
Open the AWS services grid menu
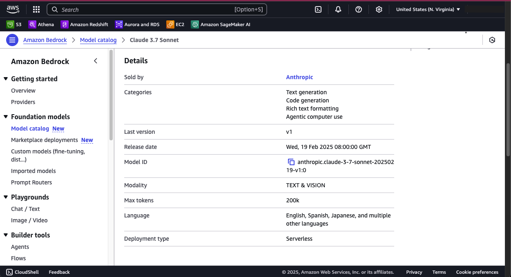(36, 9)
